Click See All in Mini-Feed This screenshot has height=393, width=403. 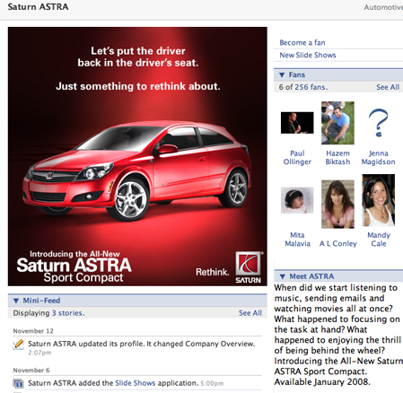[250, 313]
